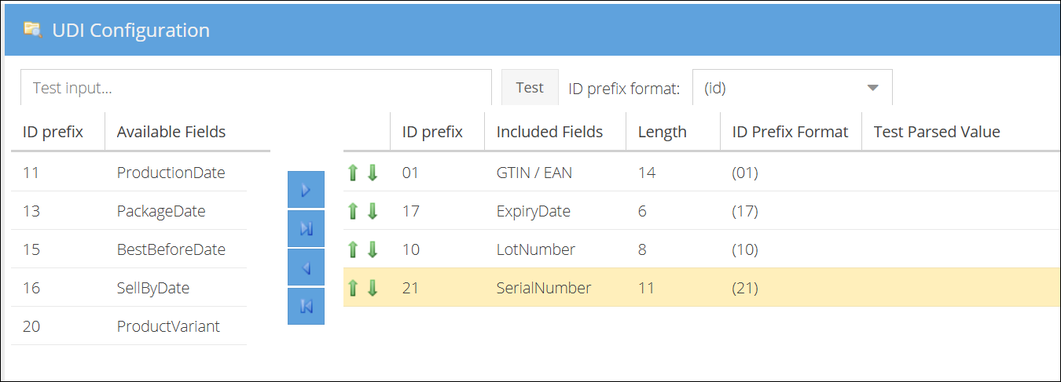Click the included ID prefix column header

(x=432, y=132)
